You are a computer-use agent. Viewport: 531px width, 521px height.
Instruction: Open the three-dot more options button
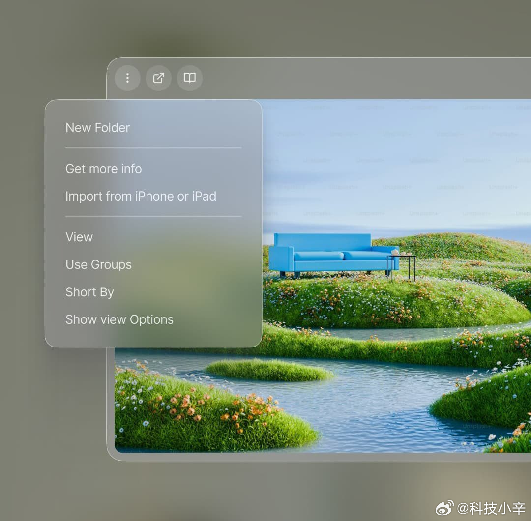point(127,78)
